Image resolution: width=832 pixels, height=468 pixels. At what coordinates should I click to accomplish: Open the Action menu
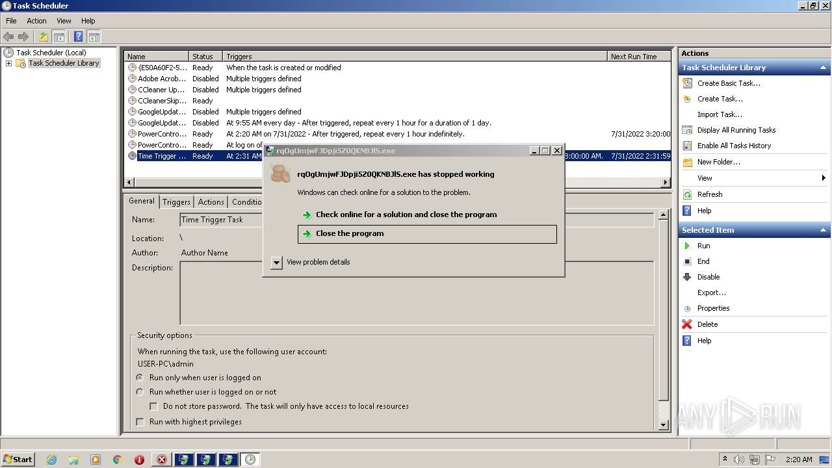point(36,21)
